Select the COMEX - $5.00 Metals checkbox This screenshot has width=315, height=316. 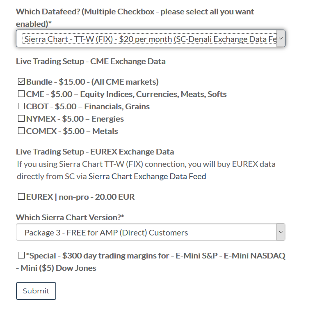coord(21,131)
